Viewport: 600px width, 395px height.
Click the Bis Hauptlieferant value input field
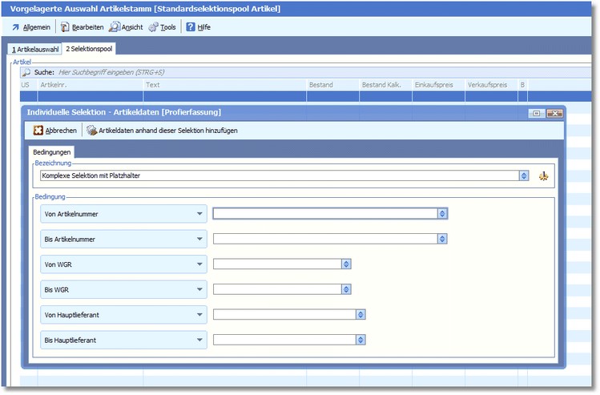click(x=284, y=340)
